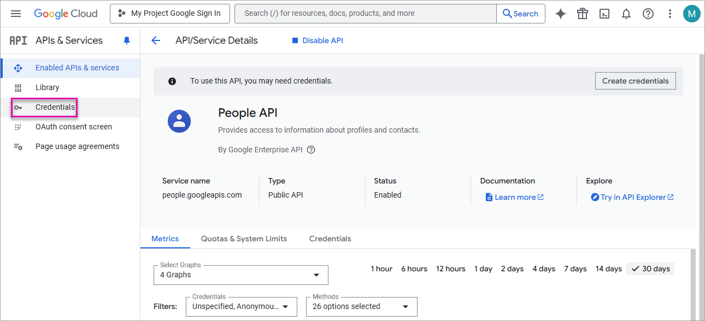Switch graphs to the 7 days range
705x321 pixels.
click(x=575, y=268)
